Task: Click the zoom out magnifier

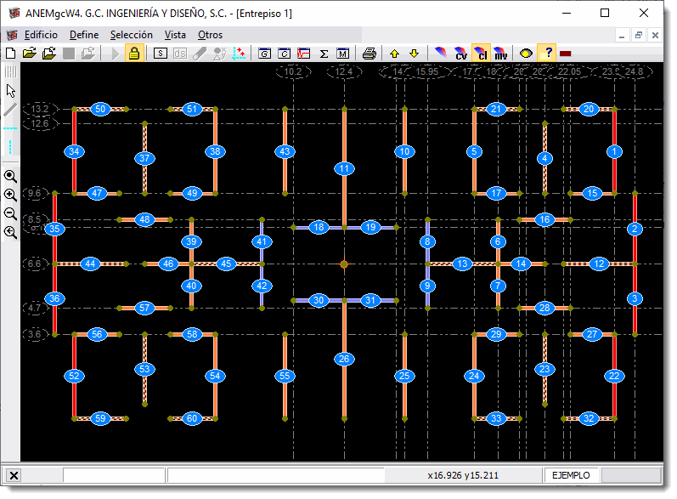Action: 10,213
